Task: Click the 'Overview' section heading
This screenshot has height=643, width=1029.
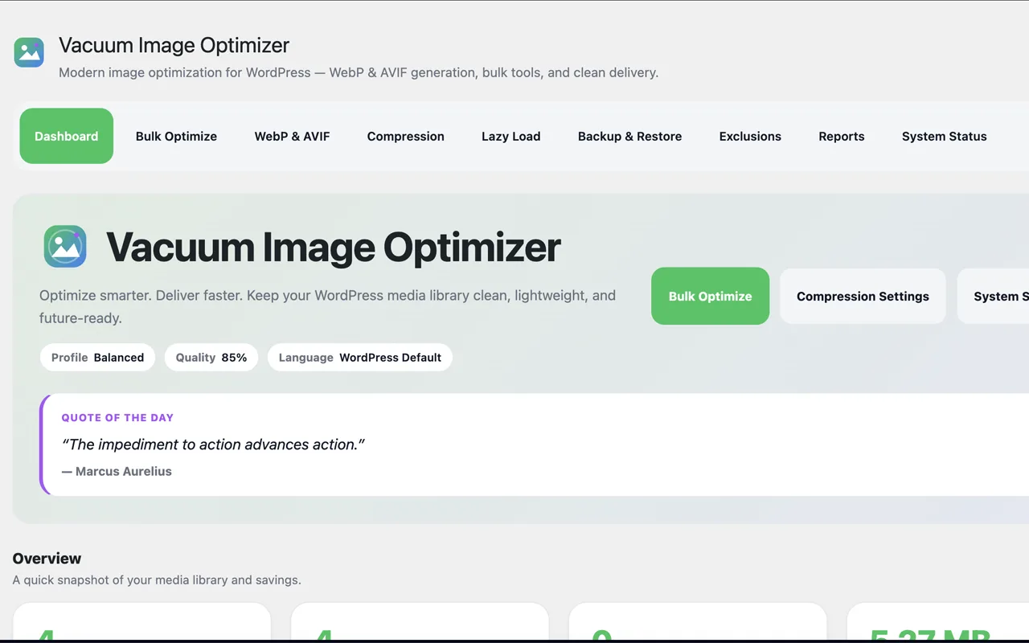Action: (47, 559)
